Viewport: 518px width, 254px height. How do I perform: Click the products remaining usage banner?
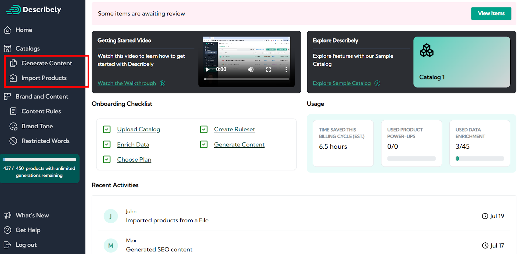click(39, 169)
